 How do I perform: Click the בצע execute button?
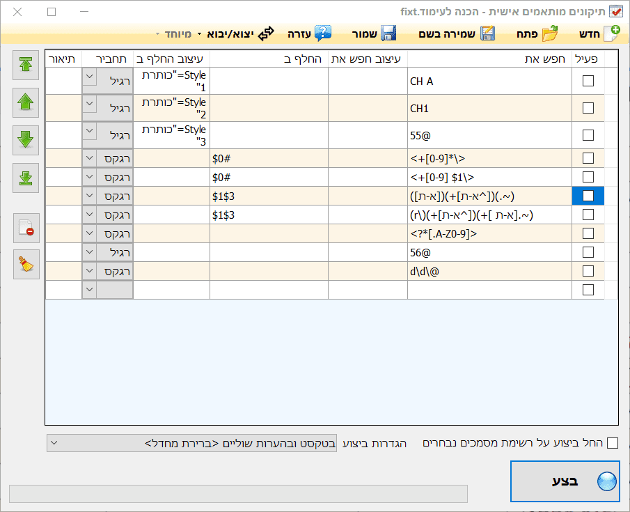coord(565,481)
